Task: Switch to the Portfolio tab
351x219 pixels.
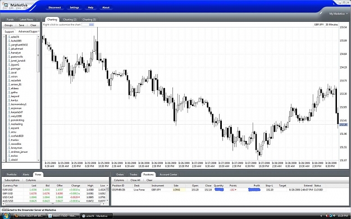Action: click(11, 175)
